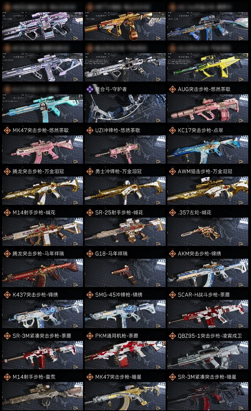The height and width of the screenshot is (411, 251).
Task: Select the pink UZI冲锋枪-悠然茶歇 skin image
Action: pyautogui.click(x=125, y=150)
